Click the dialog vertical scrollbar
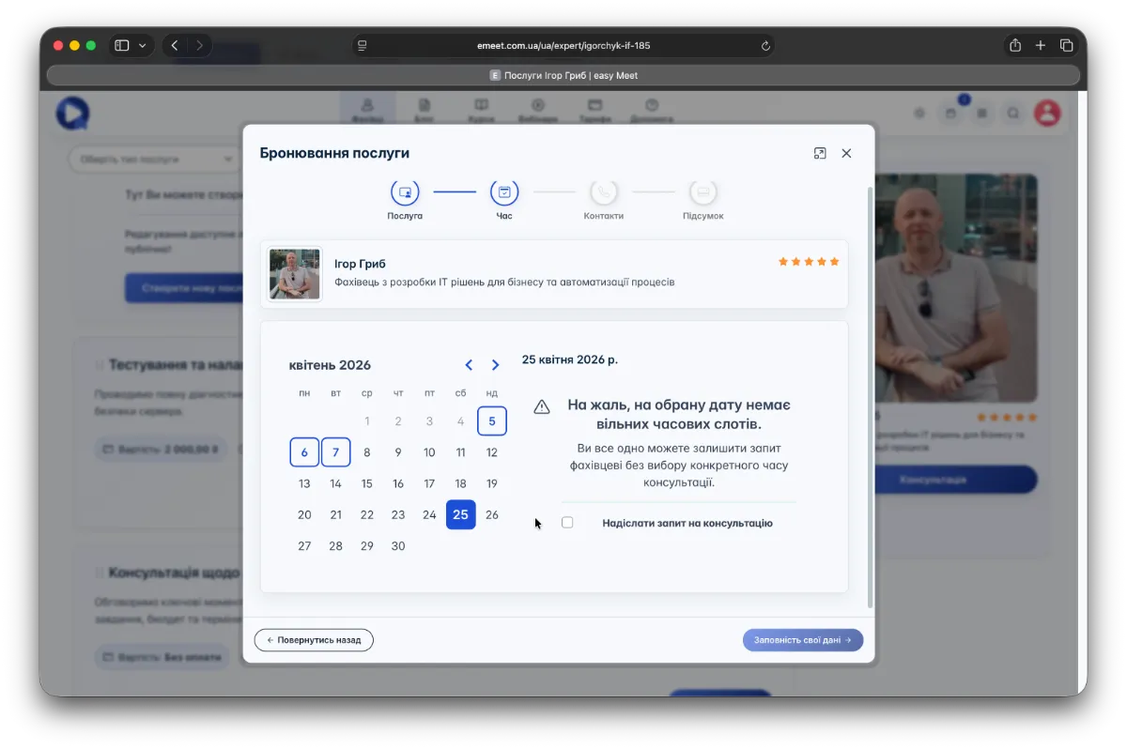This screenshot has height=749, width=1127. pos(870,394)
